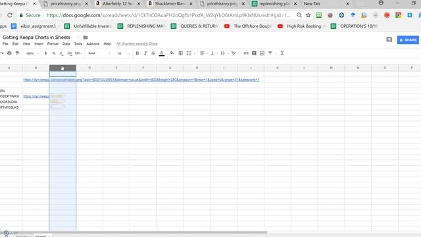421x237 pixels.
Task: Open the text color picker
Action: click(x=162, y=53)
